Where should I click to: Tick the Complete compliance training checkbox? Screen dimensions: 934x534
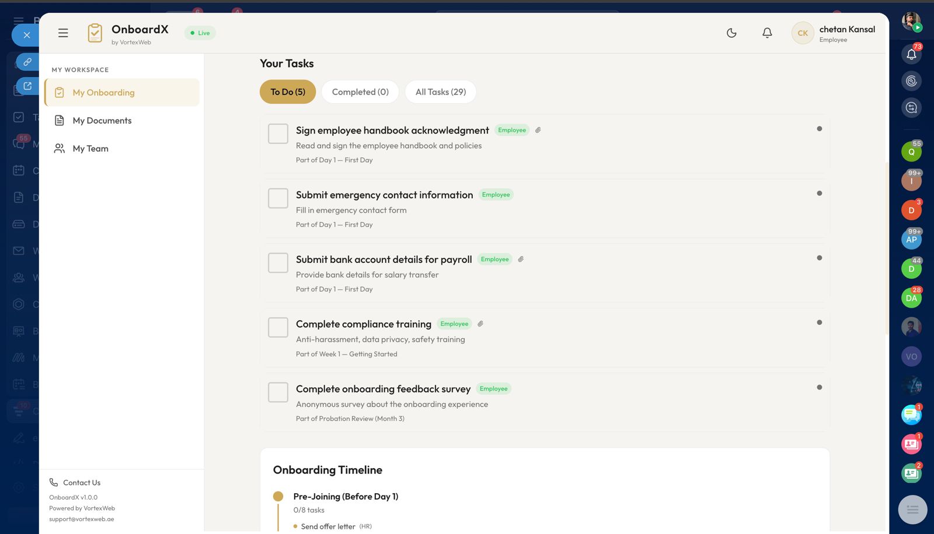(278, 328)
